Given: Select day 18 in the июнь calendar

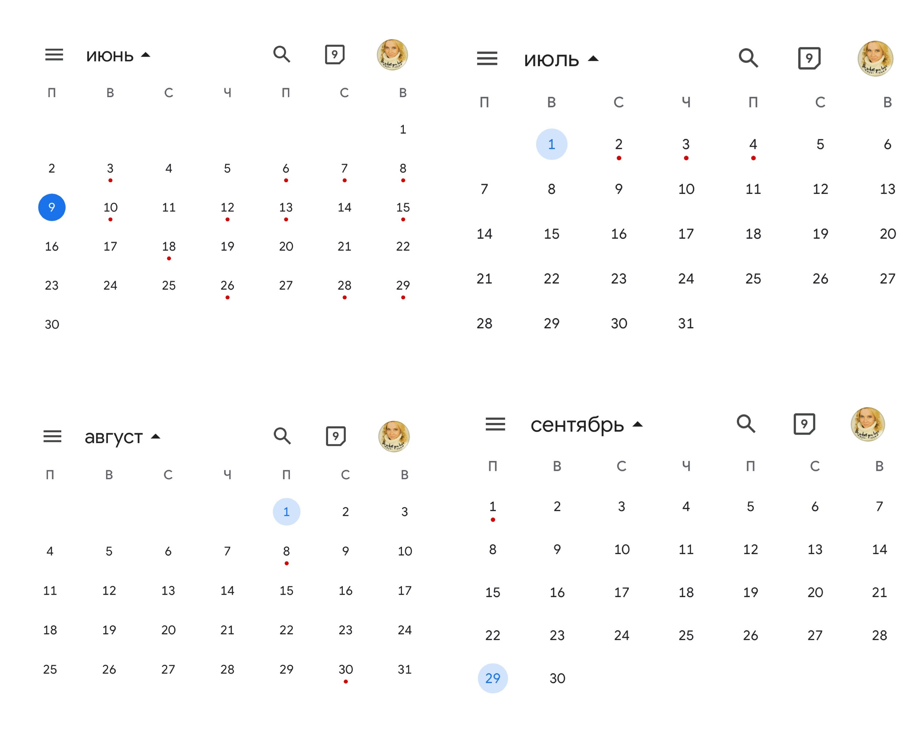Looking at the screenshot, I should tap(169, 246).
